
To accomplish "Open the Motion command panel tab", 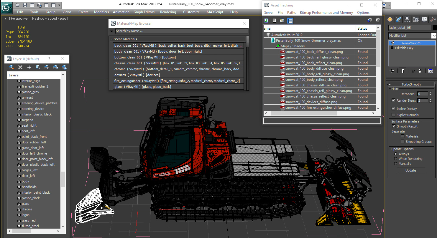I will click(x=416, y=19).
